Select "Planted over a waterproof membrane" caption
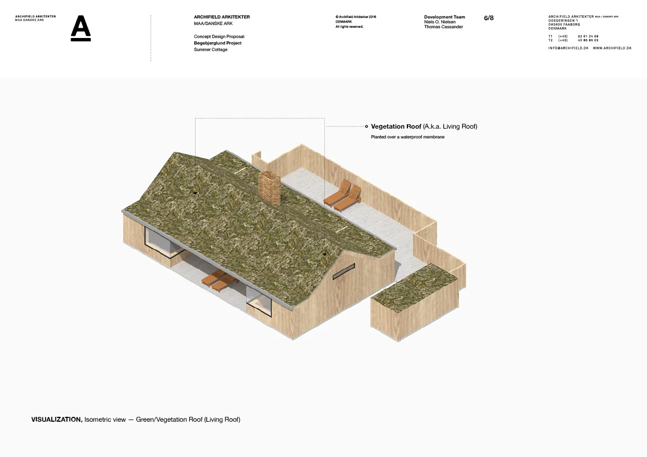 pyautogui.click(x=407, y=137)
